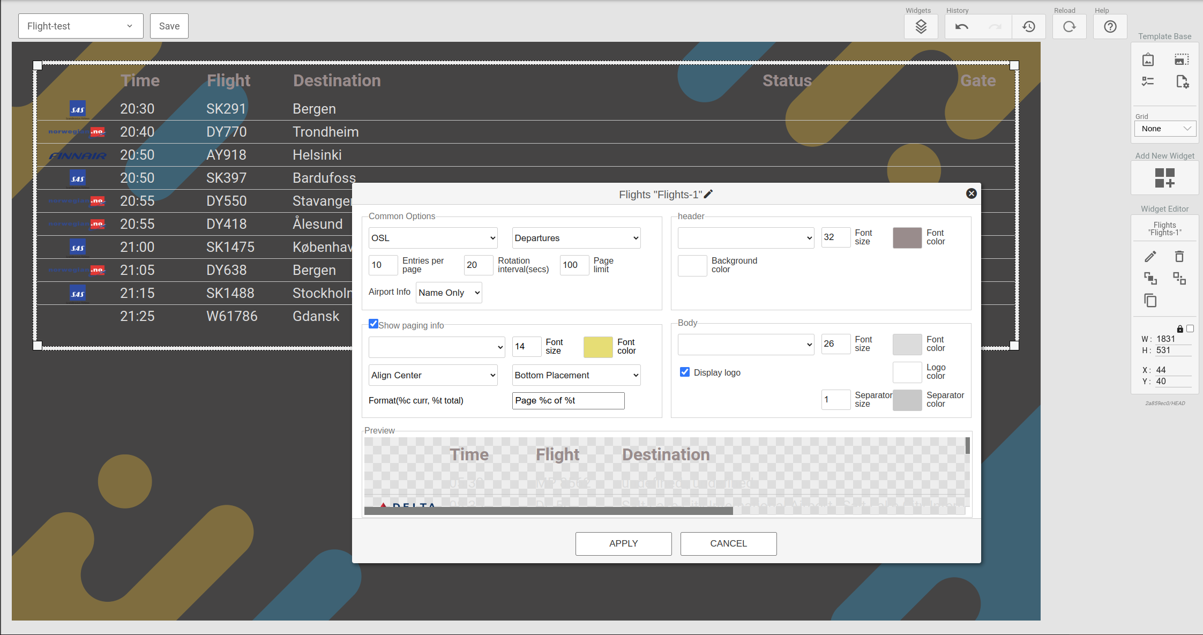Close the Flights dialog

click(x=971, y=193)
